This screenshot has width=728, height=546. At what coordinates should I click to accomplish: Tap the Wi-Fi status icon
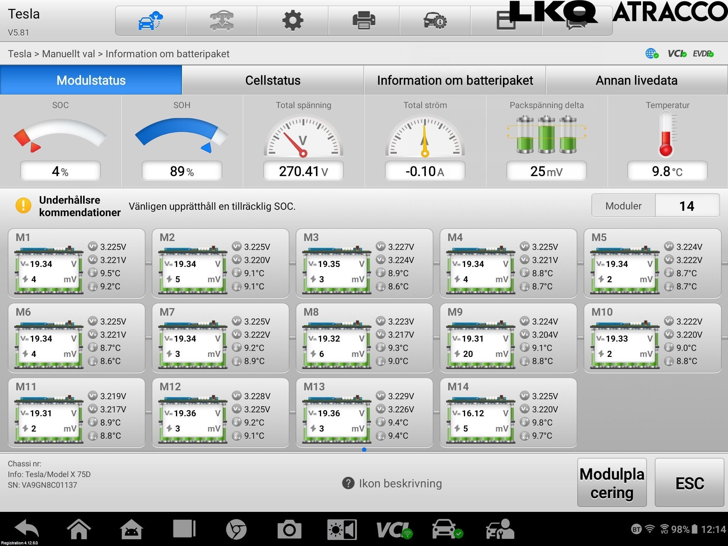[x=650, y=529]
